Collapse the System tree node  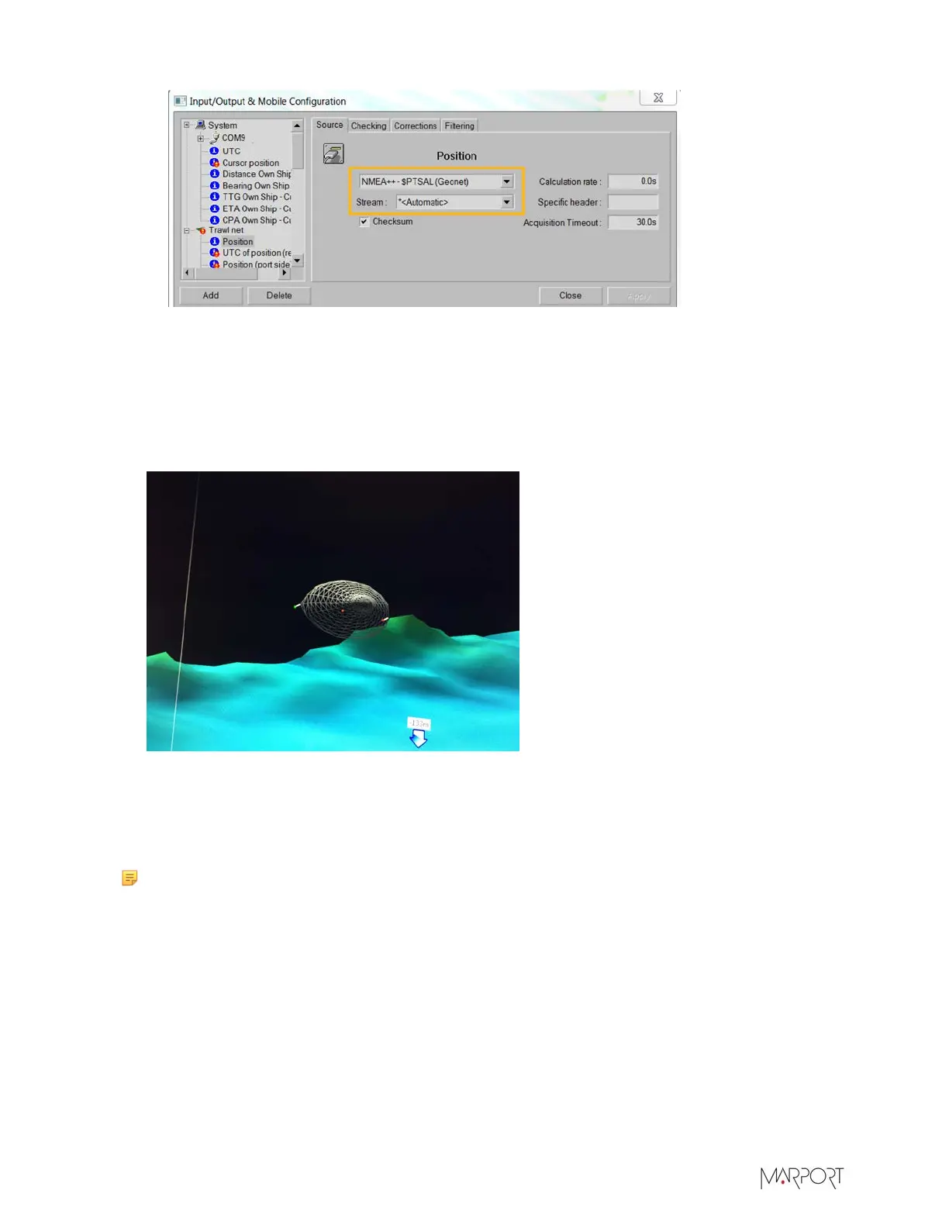(x=186, y=125)
